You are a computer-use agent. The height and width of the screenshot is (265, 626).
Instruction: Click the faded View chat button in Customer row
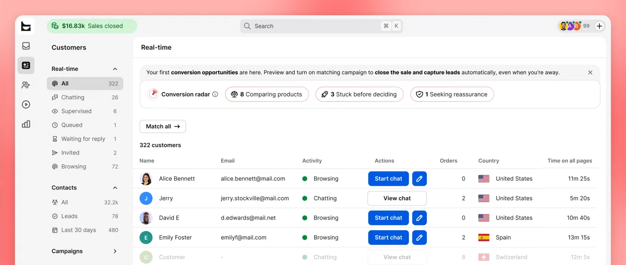(x=397, y=257)
